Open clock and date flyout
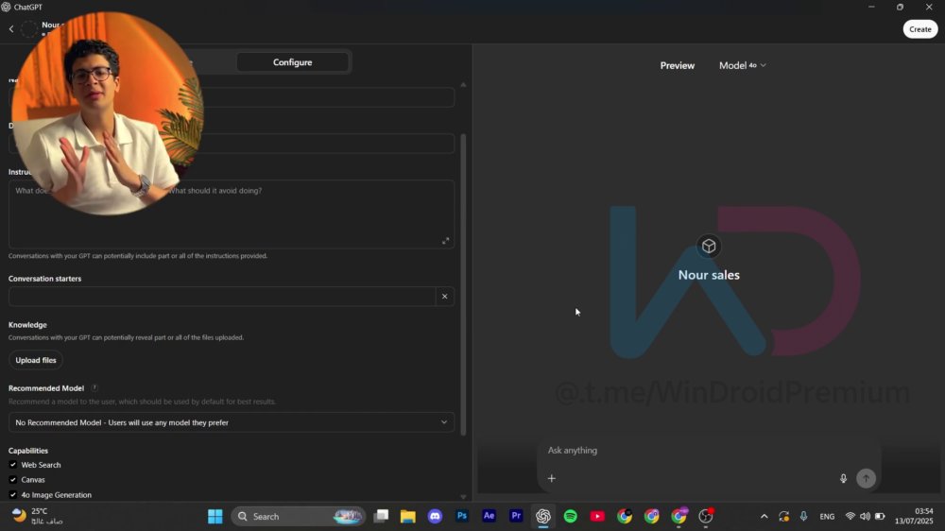Viewport: 945px width, 531px height. 914,517
